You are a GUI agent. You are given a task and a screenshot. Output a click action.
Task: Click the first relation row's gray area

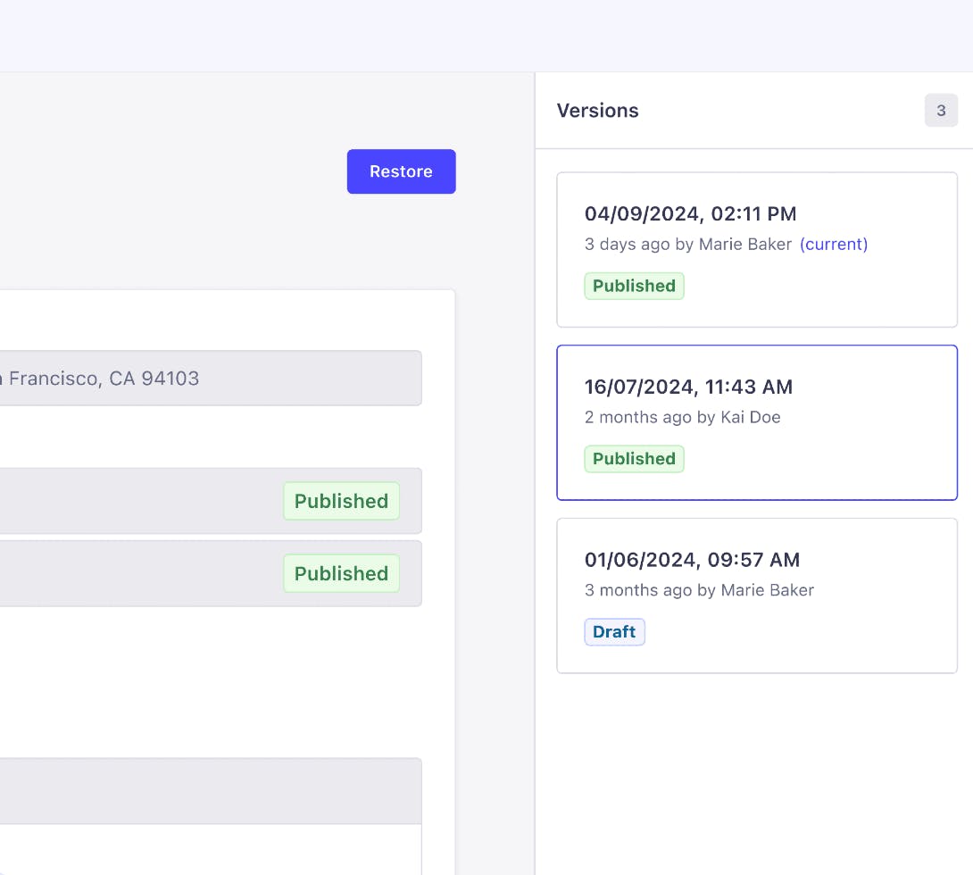pos(134,501)
